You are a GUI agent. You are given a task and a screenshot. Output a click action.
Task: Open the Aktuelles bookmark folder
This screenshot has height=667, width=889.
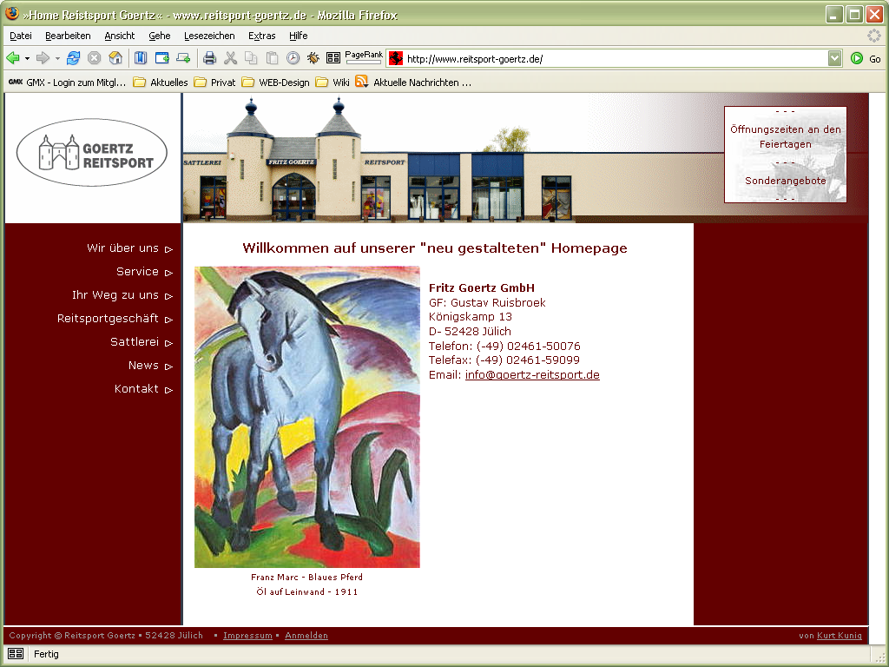pos(161,83)
